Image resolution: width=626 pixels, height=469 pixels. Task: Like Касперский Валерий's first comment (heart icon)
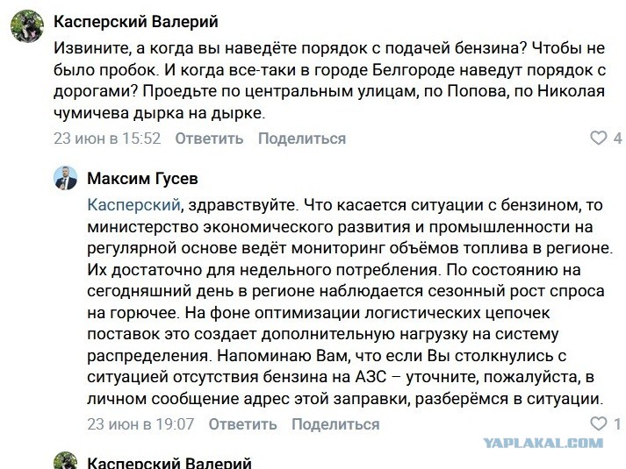tap(598, 139)
